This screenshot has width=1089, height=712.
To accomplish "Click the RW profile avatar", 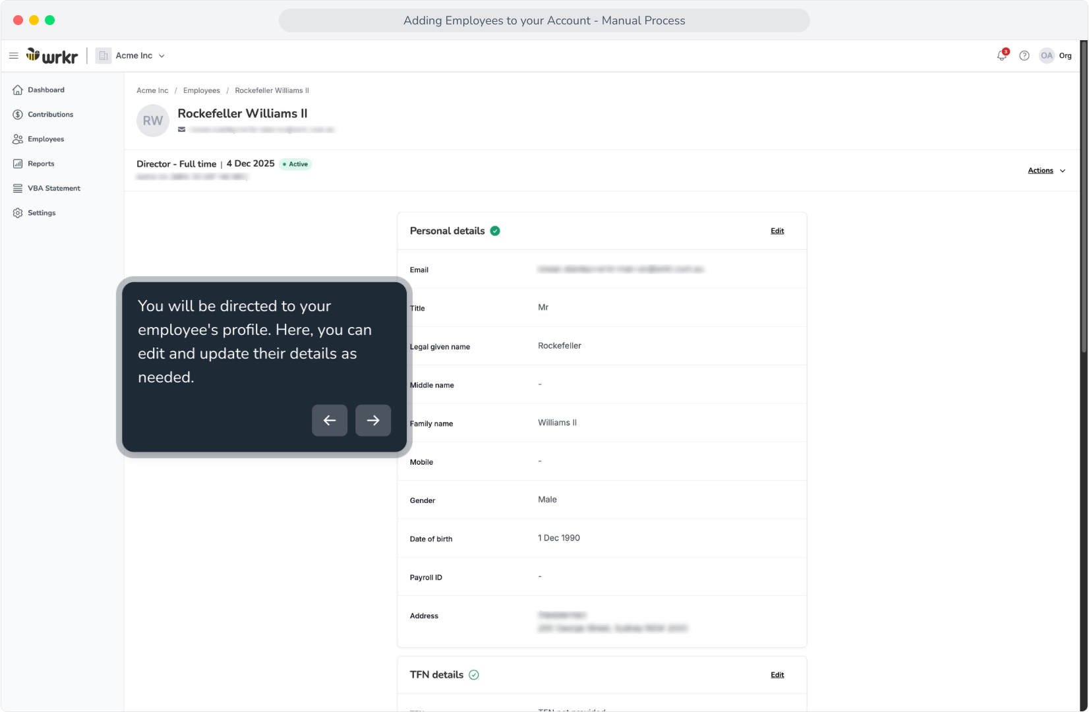I will [153, 121].
